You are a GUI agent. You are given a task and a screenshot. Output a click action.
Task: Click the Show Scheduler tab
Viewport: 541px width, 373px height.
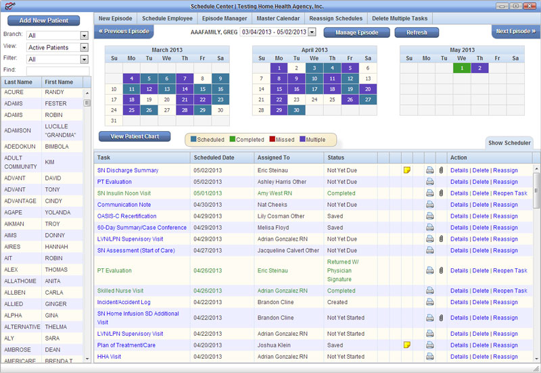509,143
